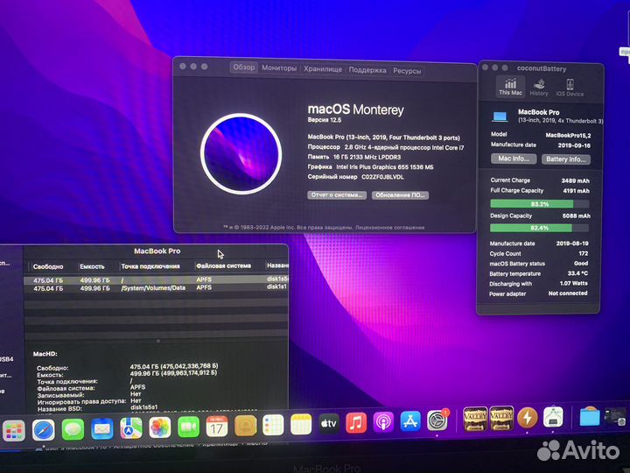630x473 pixels.
Task: Click the 82.4% design capacity bar
Action: click(x=539, y=228)
